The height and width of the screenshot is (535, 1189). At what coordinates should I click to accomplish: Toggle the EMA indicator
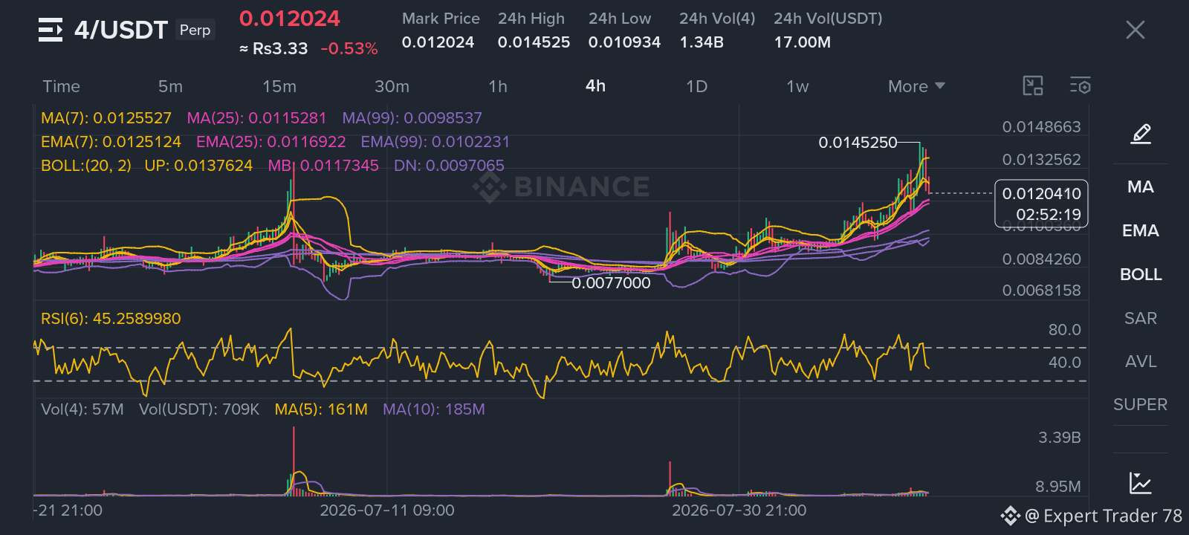pyautogui.click(x=1141, y=231)
